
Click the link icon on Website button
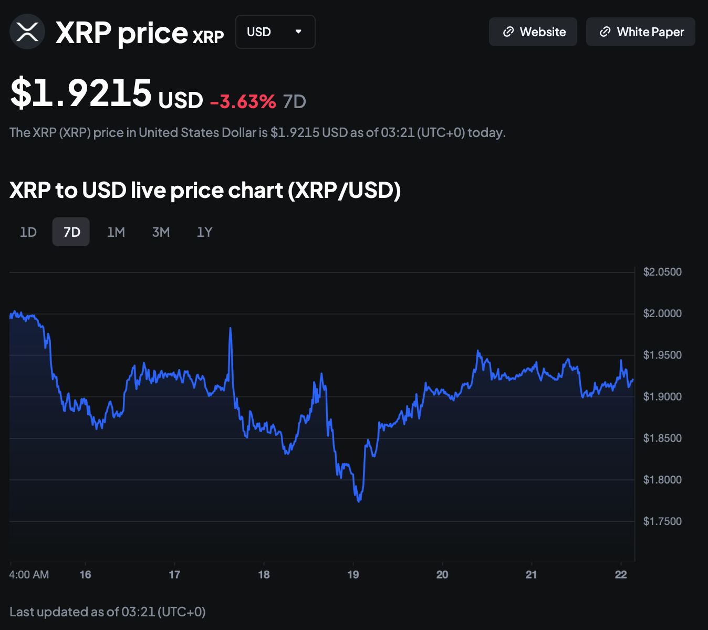[508, 32]
